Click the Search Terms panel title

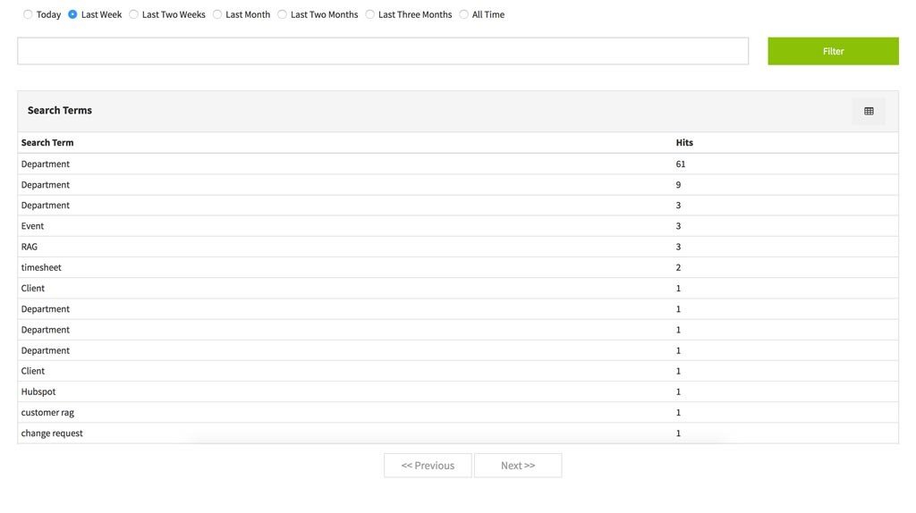(x=60, y=110)
